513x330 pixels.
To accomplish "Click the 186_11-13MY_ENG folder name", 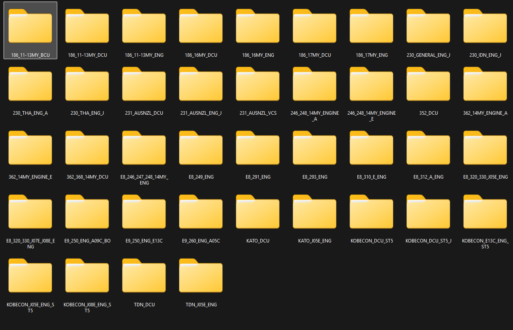I will [x=144, y=55].
